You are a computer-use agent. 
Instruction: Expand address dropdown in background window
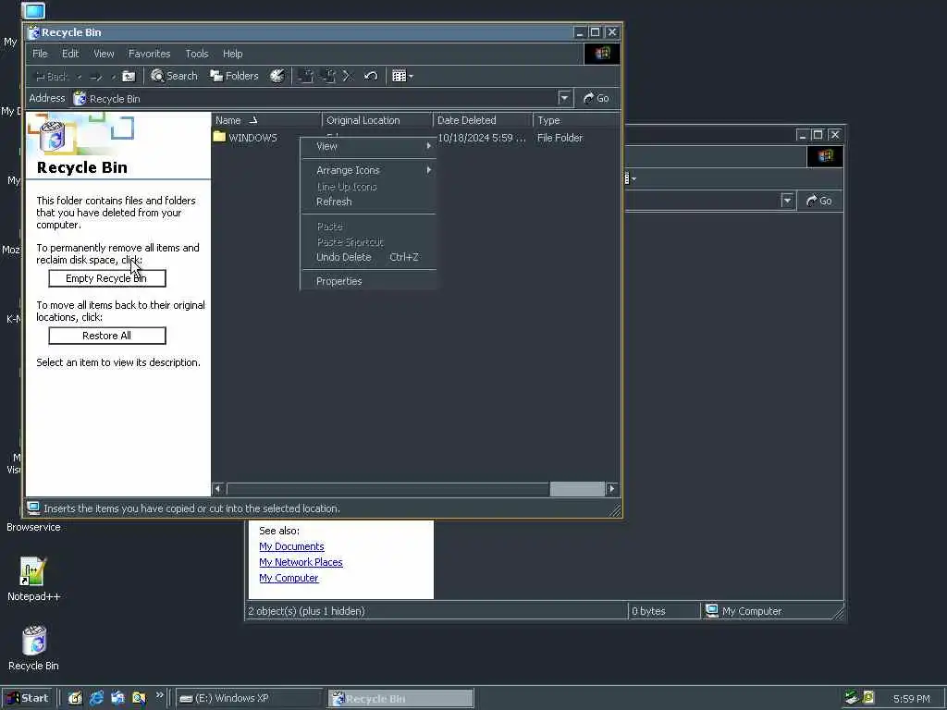(x=787, y=201)
